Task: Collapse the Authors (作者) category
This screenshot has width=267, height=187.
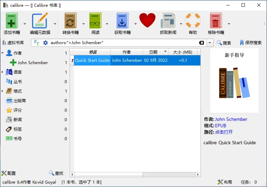Action: point(2,53)
